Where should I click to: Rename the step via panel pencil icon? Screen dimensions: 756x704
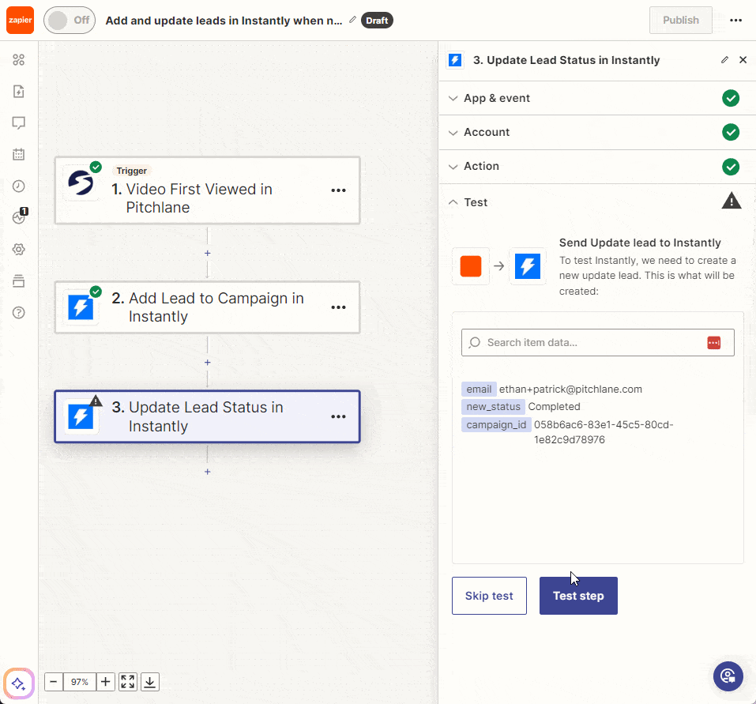coord(724,60)
